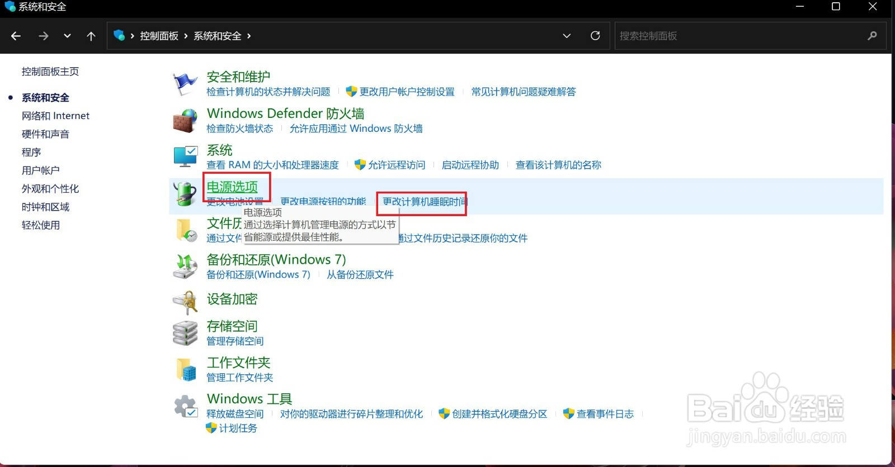
Task: Click 更改电源按钮的功能 link
Action: [x=323, y=202]
